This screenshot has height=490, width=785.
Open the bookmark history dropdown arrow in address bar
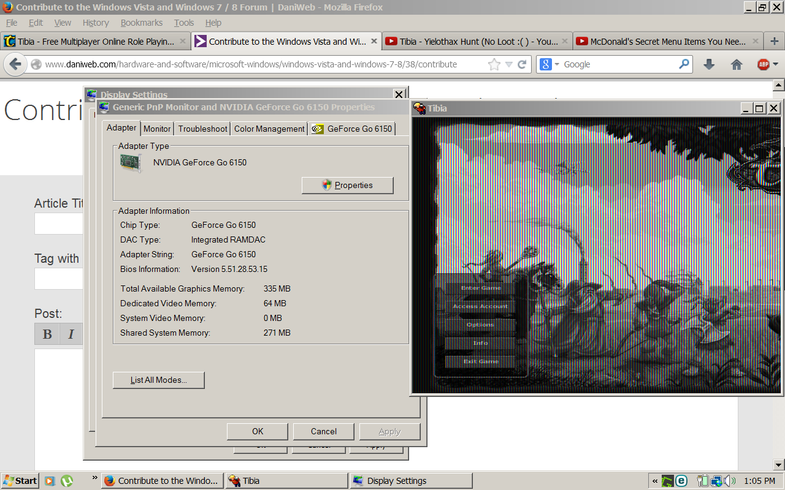508,64
